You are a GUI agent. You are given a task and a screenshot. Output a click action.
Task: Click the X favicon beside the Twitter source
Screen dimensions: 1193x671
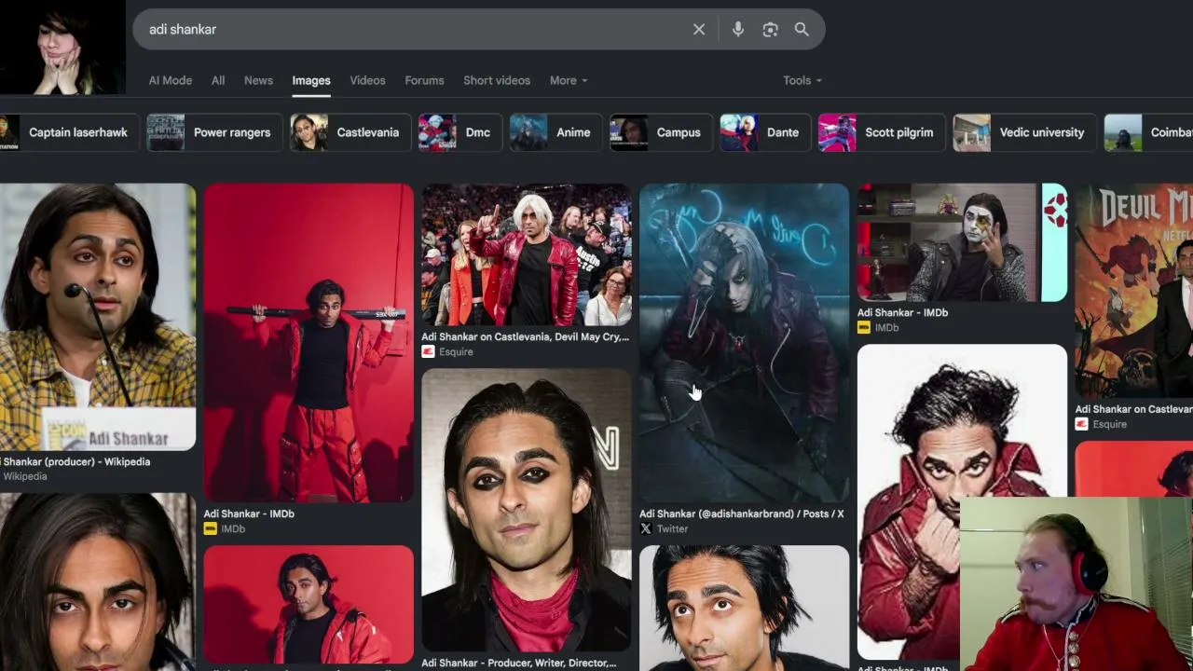[x=646, y=528]
